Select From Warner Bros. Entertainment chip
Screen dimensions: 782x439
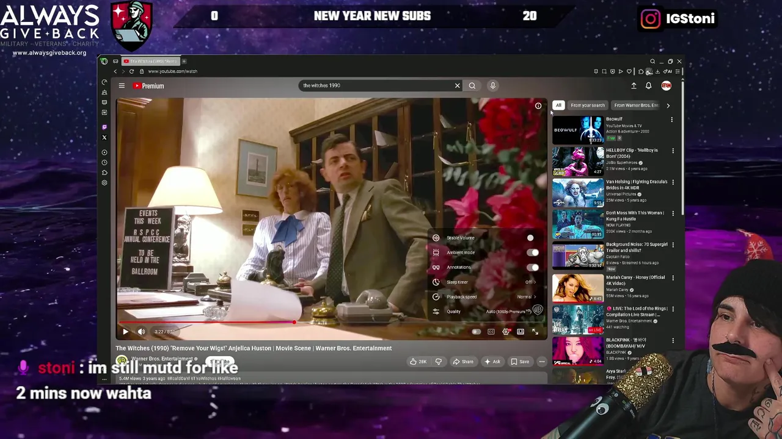636,105
